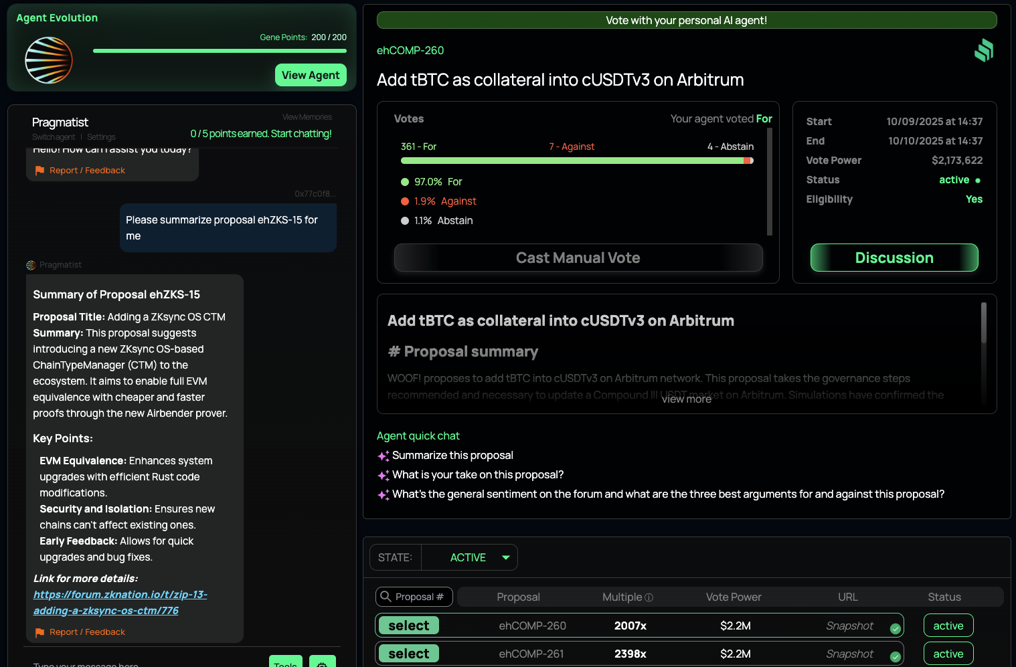Screen dimensions: 1016x667
Task: Click the Gene Points progress bar
Action: tap(220, 51)
